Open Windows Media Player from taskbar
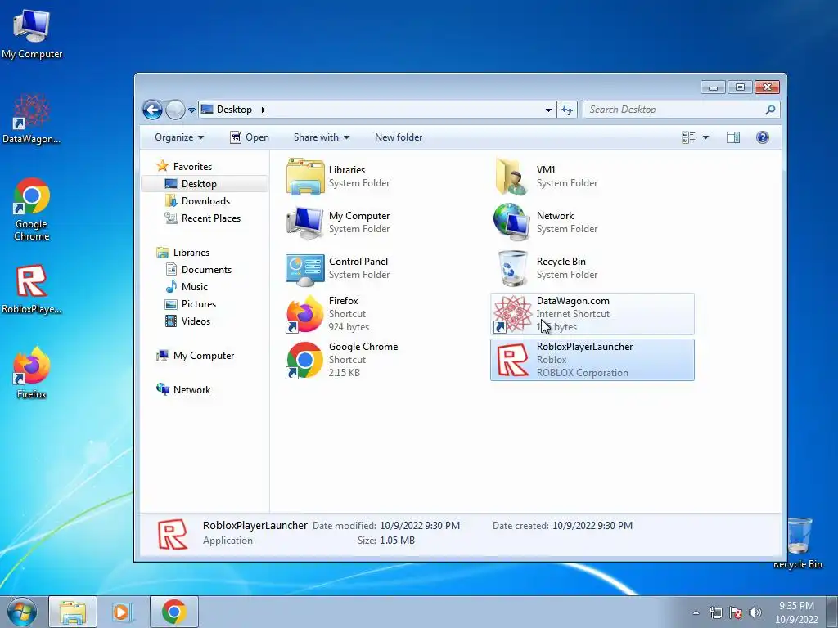The width and height of the screenshot is (838, 628). pos(123,612)
